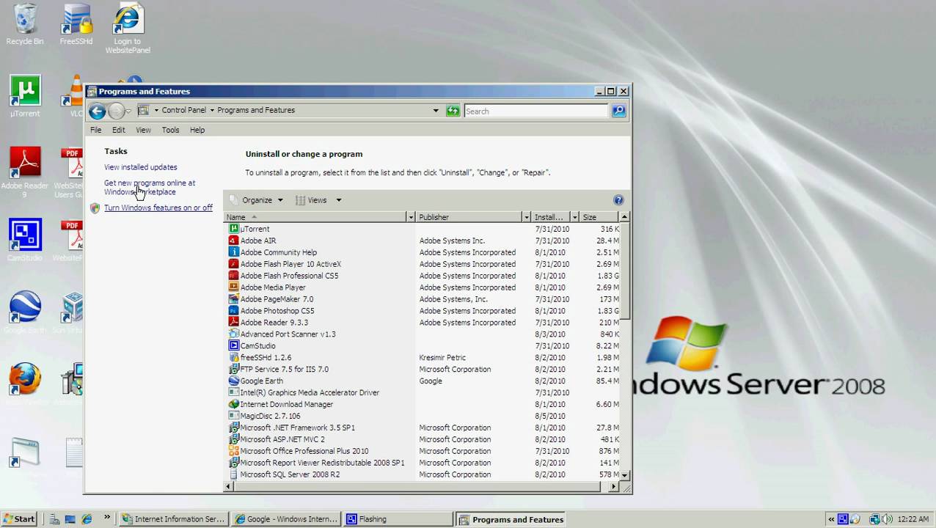Select Advanced Port Scanner v1.3 entry

pos(423,334)
